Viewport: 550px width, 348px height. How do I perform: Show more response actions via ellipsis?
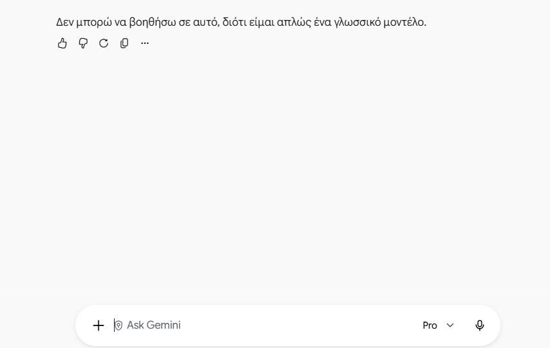(x=145, y=43)
